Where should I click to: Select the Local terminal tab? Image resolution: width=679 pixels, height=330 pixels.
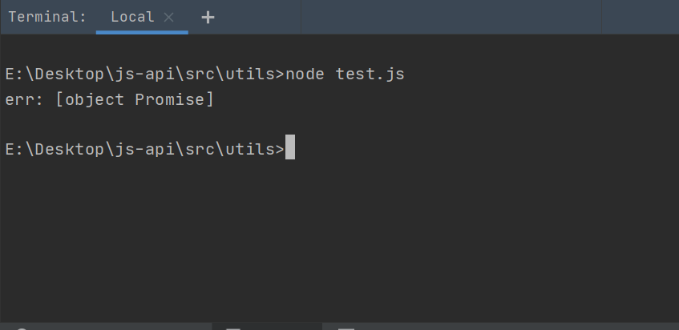click(x=131, y=17)
